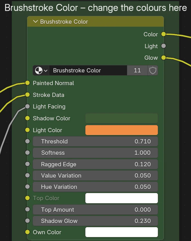191x241 pixels.
Task: Click the Glow output socket
Action: click(163, 58)
